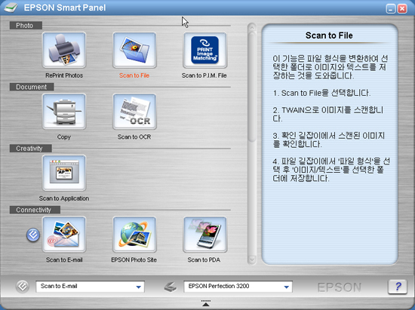
Task: Launch Scan to OCR icon
Action: (x=134, y=112)
